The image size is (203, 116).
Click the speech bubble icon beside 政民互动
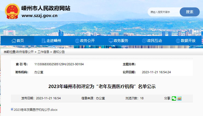tap(144, 41)
